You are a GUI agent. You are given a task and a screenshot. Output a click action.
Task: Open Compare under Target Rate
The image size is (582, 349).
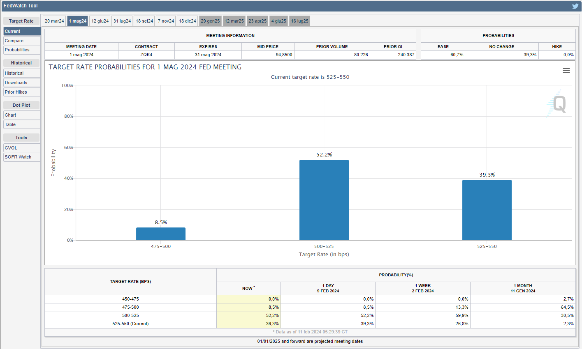click(22, 41)
